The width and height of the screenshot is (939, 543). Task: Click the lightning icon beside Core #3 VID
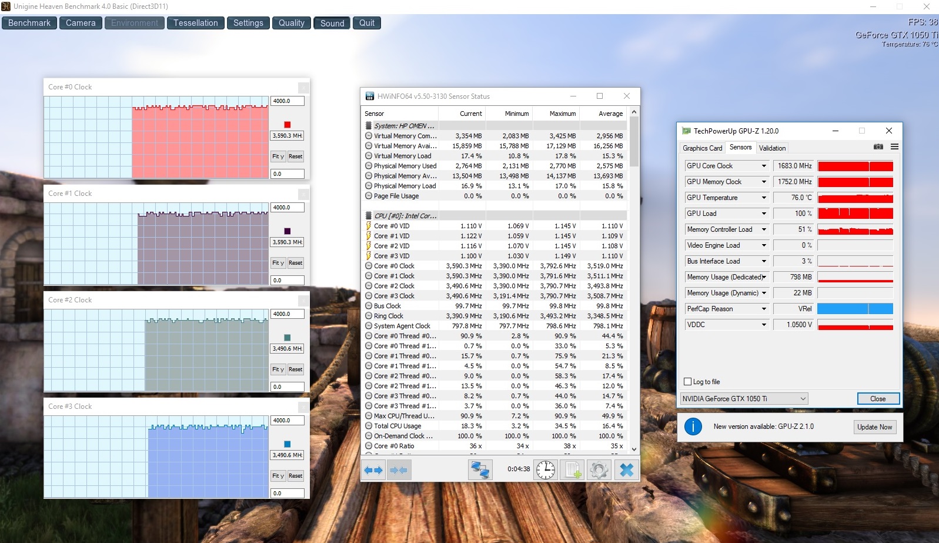click(369, 256)
